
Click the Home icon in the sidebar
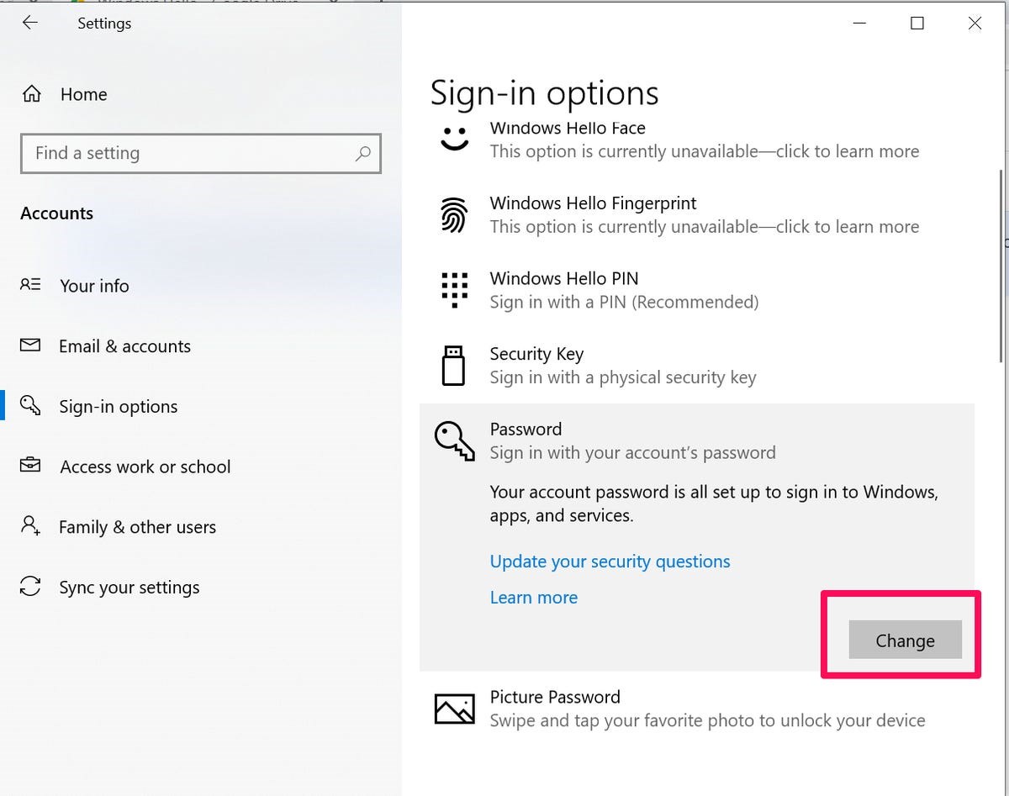pyautogui.click(x=31, y=93)
